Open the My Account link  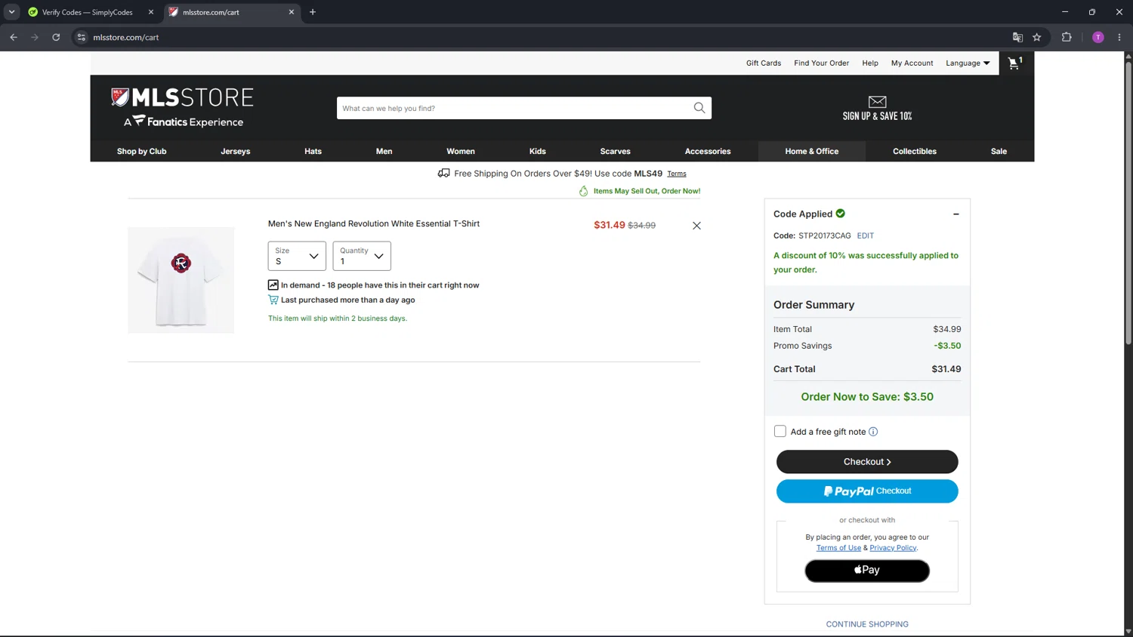(912, 63)
